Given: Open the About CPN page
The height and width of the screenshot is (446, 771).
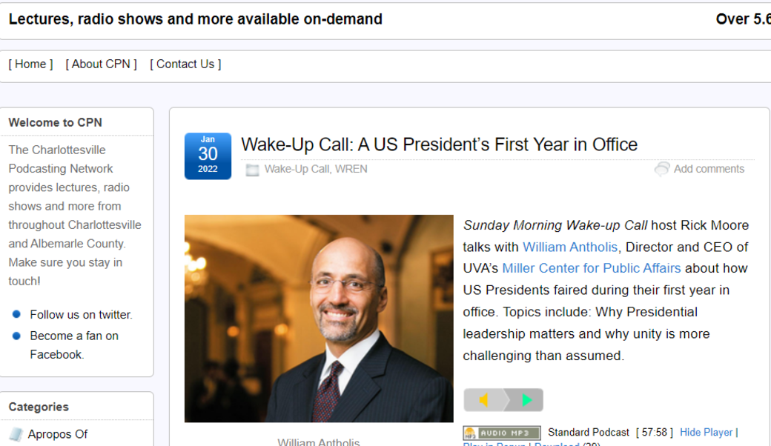Looking at the screenshot, I should point(101,64).
